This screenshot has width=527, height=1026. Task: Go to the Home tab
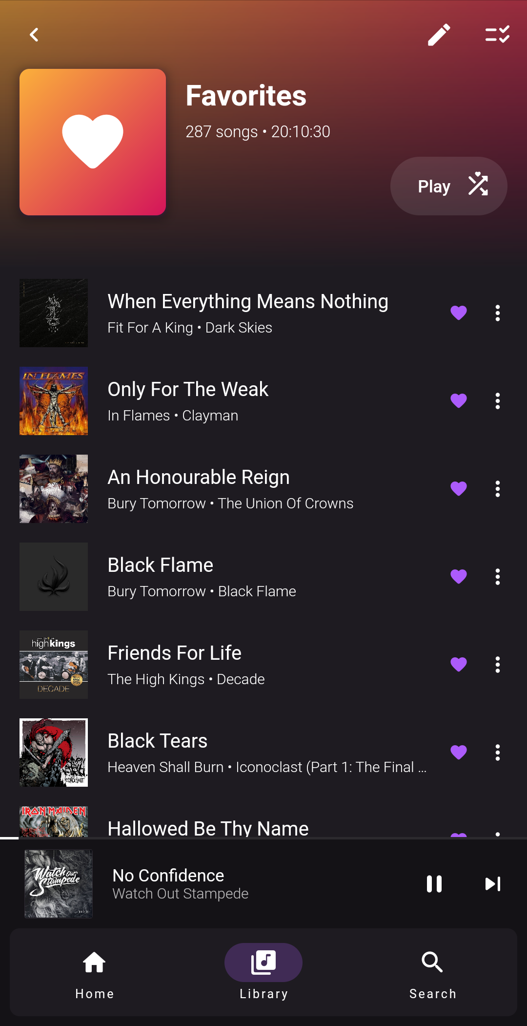[x=94, y=972]
